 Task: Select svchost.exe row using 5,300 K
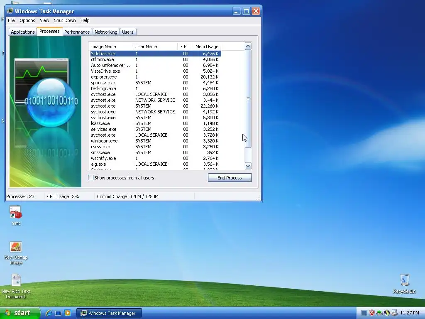(x=156, y=118)
